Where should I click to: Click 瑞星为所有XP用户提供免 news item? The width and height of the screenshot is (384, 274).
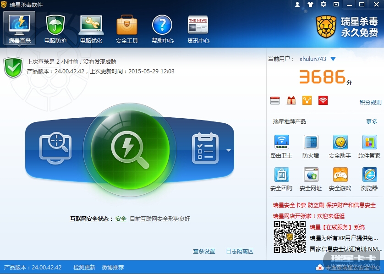(x=344, y=238)
